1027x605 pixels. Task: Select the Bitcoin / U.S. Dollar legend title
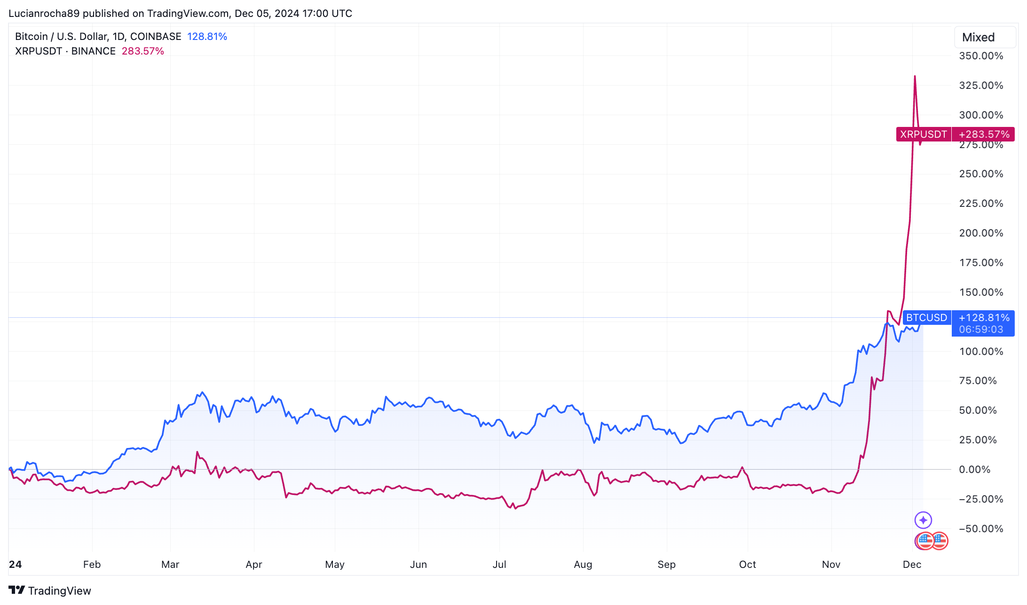pyautogui.click(x=98, y=37)
